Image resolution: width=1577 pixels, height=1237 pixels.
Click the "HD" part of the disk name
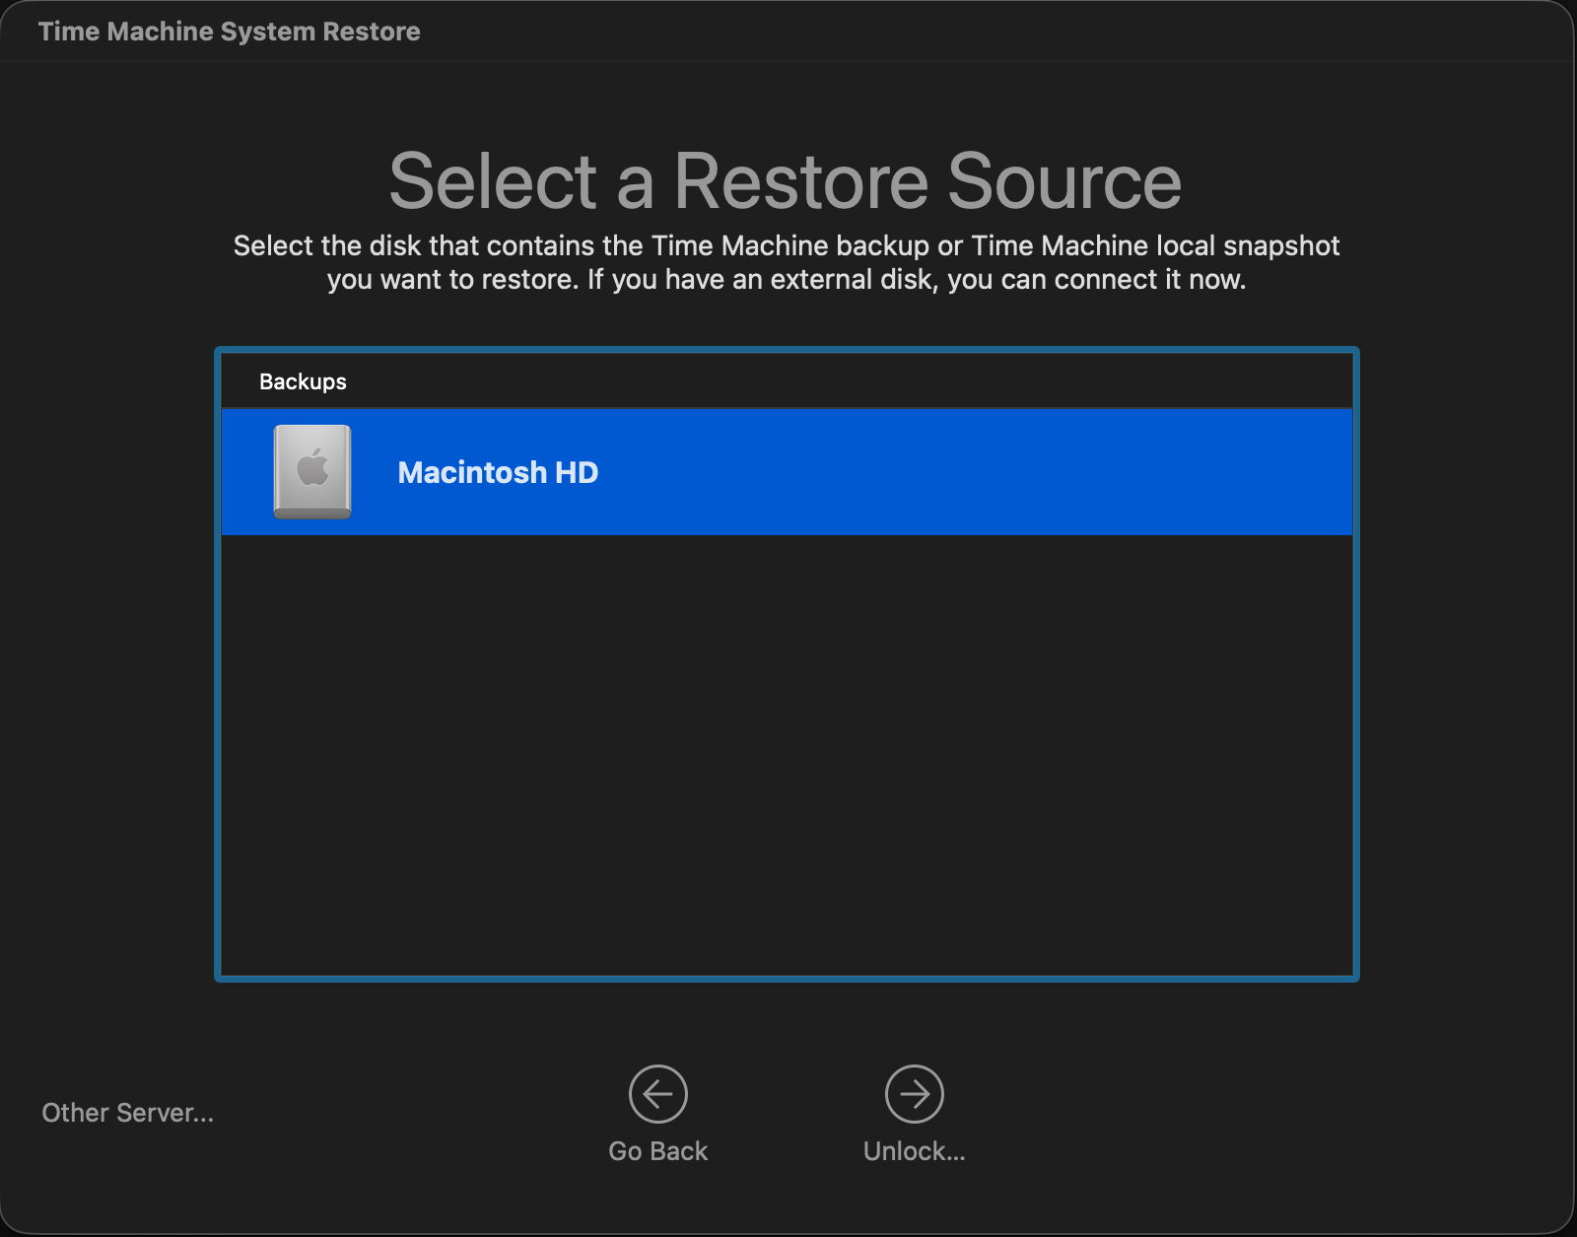pos(577,473)
